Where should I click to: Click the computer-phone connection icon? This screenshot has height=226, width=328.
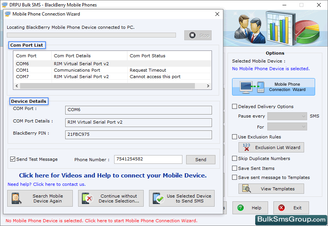coord(252,87)
